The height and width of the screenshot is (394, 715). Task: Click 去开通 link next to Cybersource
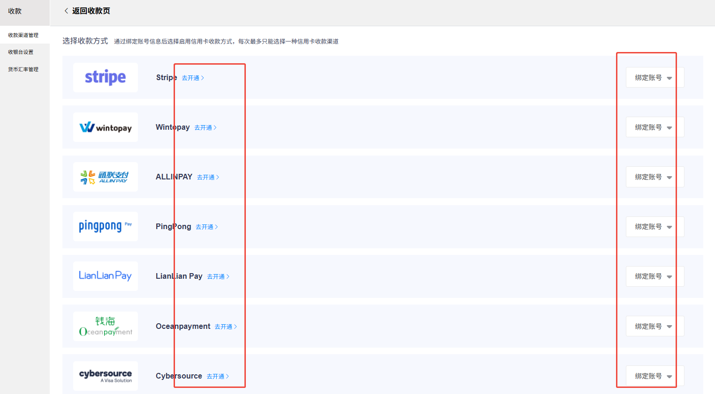coord(218,377)
